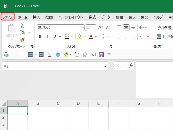Increase font size with large A icon
This screenshot has width=173, height=130.
tap(100, 27)
